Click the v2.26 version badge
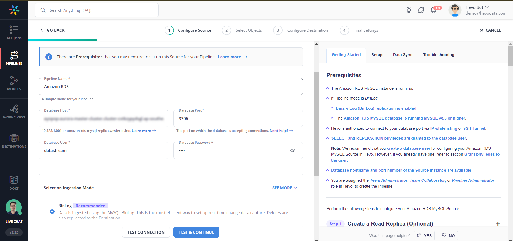Image resolution: width=513 pixels, height=241 pixels. pos(14,232)
